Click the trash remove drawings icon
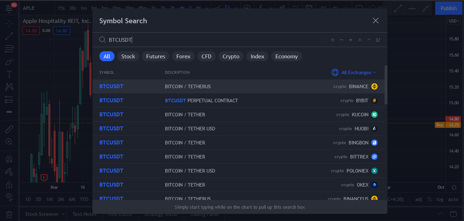 [9, 214]
